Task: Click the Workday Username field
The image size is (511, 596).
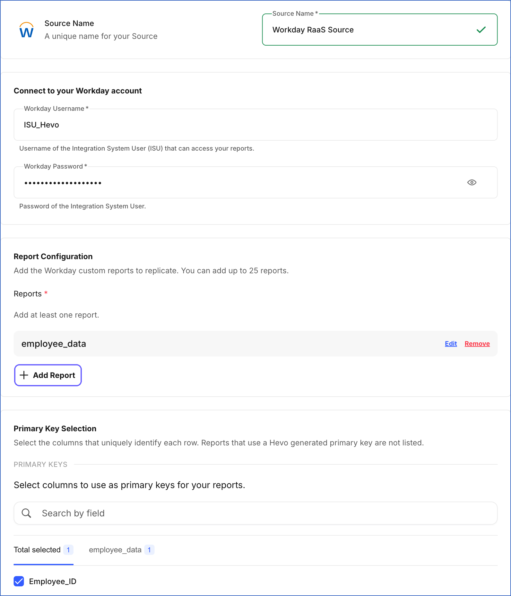Action: tap(255, 125)
